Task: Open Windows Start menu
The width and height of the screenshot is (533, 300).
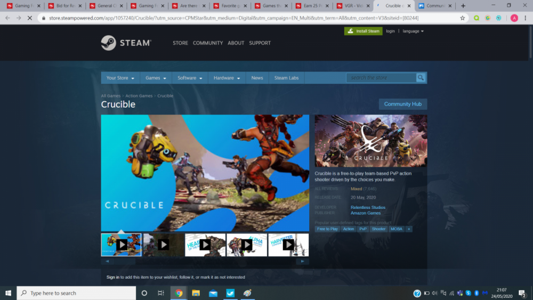Action: [x=8, y=293]
